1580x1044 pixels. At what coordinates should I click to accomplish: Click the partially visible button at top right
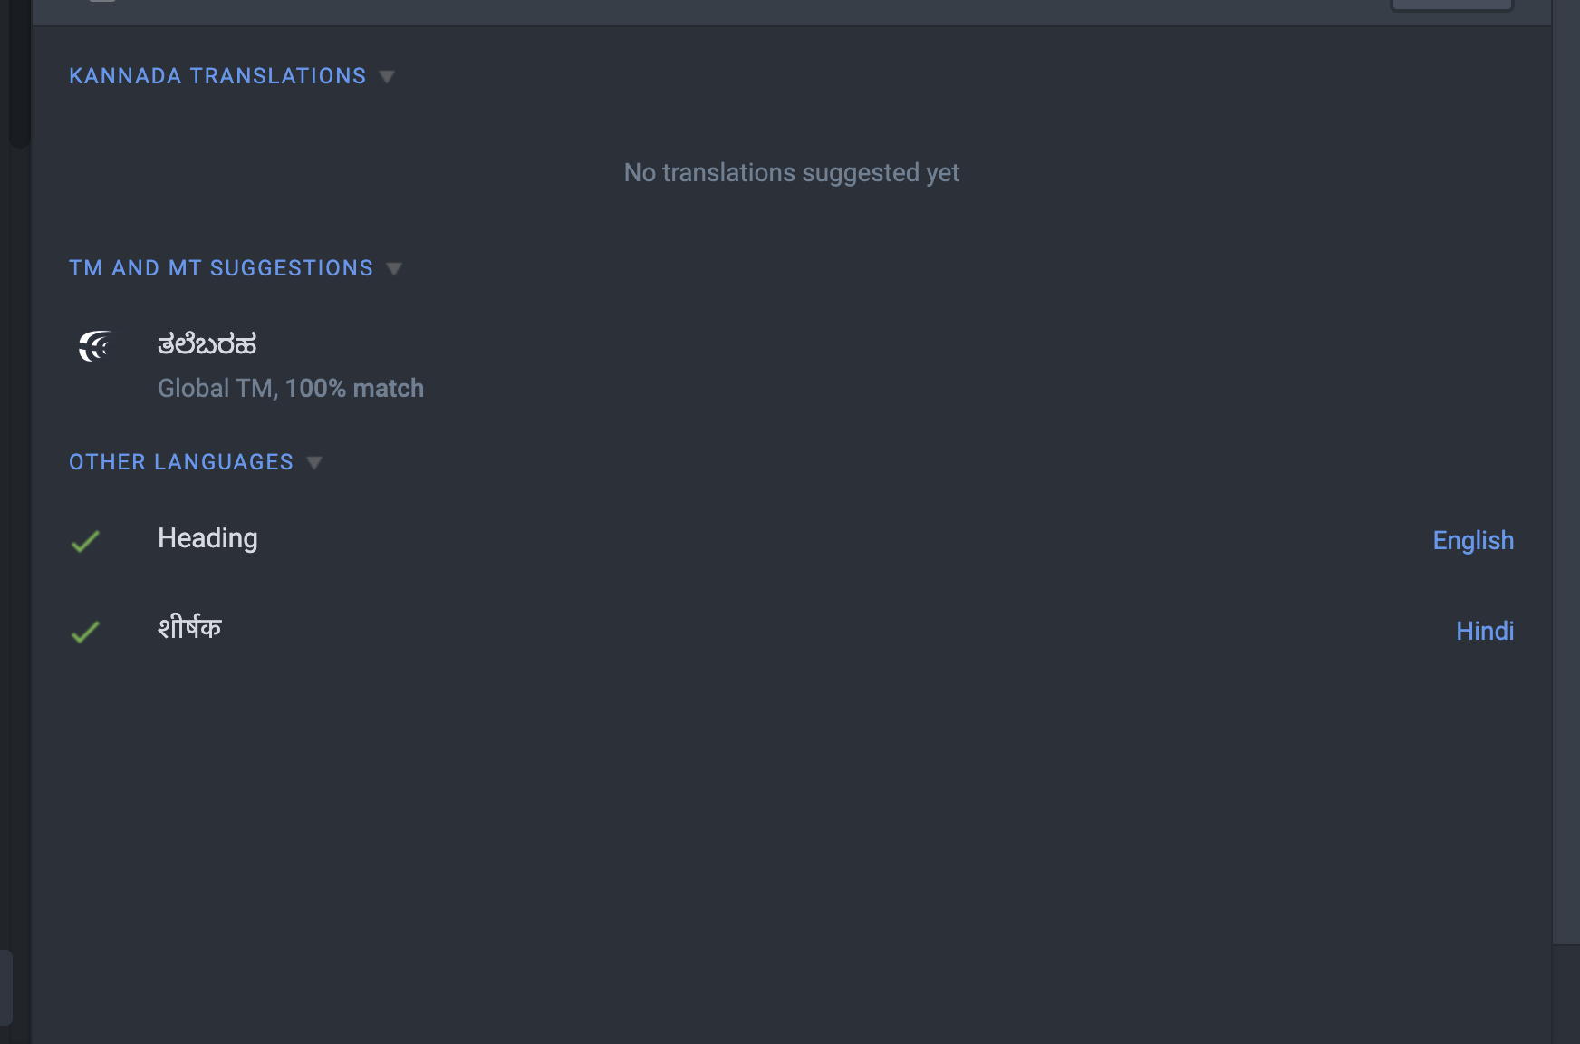(x=1451, y=5)
